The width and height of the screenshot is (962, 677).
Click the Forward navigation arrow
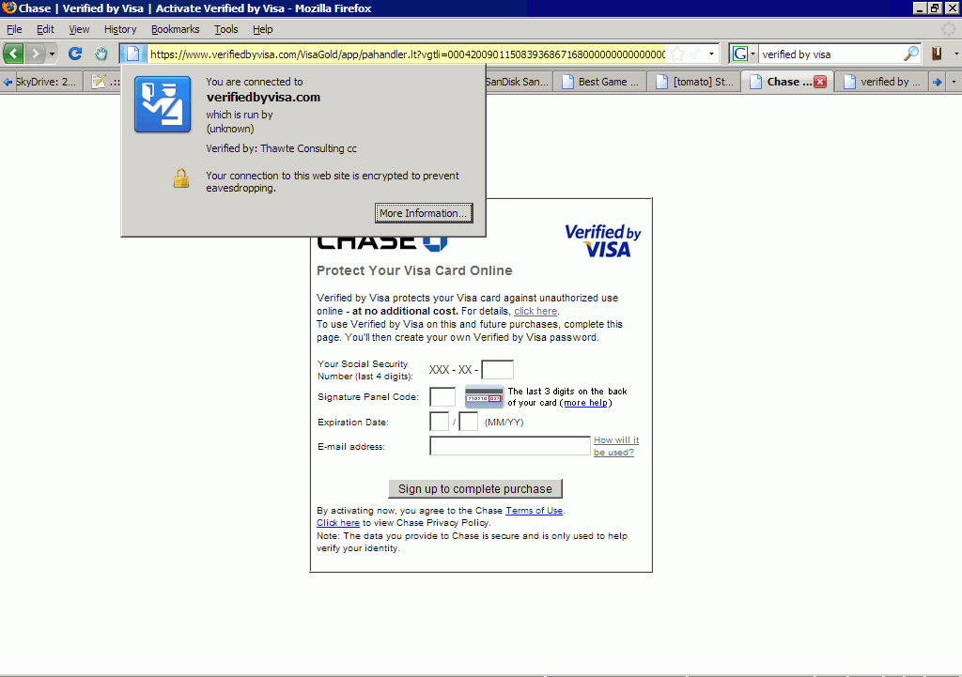35,54
